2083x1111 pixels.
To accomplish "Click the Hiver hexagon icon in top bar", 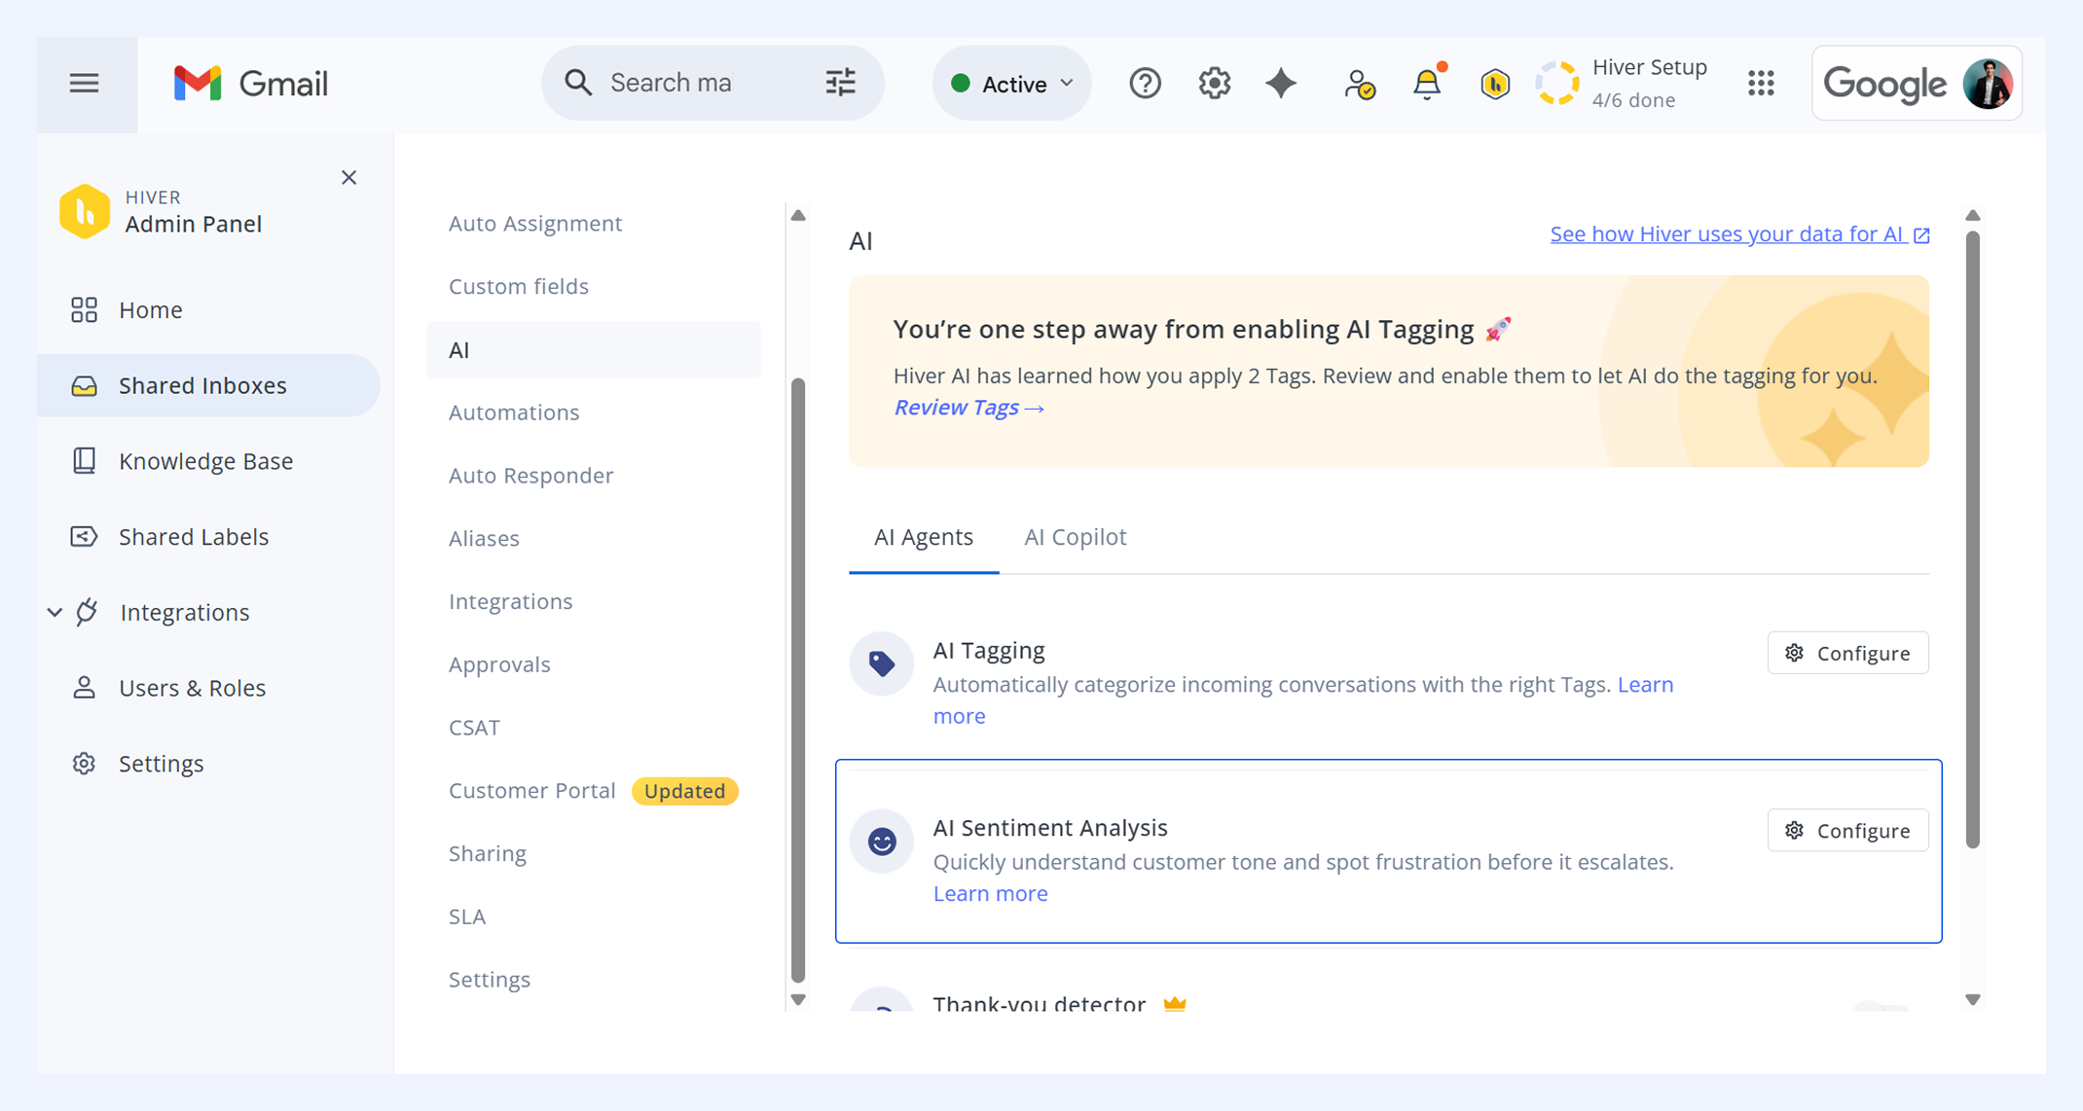I will pos(1495,85).
